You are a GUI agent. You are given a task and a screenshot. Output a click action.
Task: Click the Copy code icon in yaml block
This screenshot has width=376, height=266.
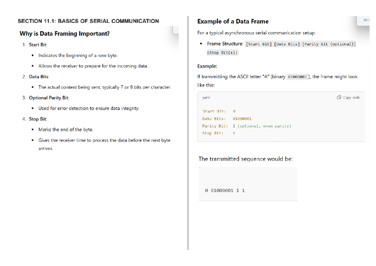coord(339,97)
